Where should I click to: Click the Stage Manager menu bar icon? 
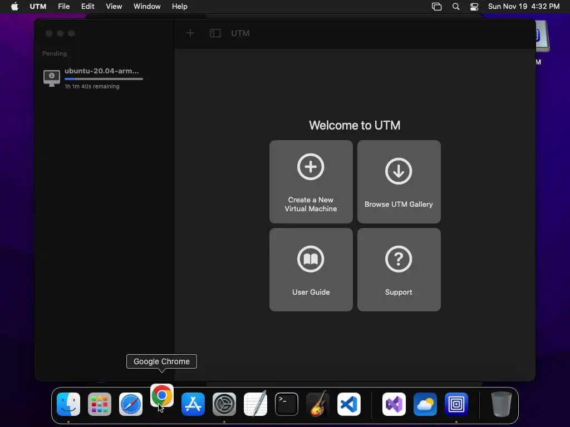[436, 7]
